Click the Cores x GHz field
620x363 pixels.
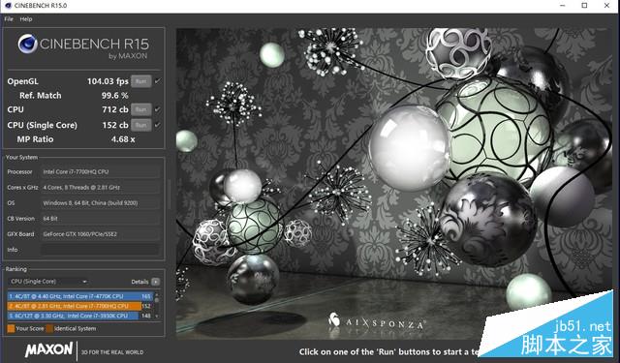[x=101, y=187]
